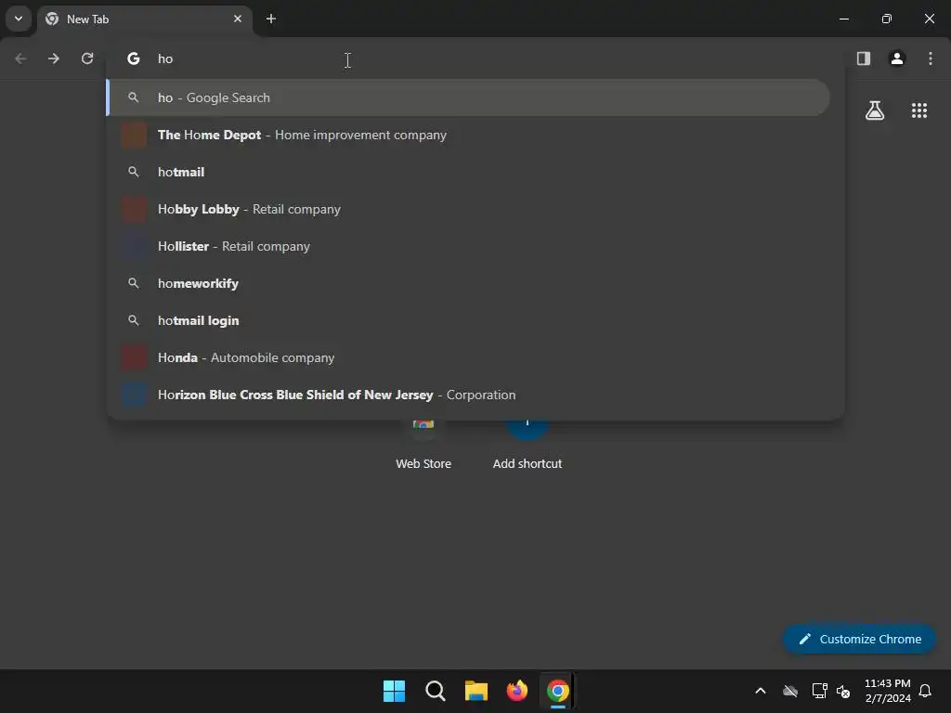Click the Honda suggestion thumbnail
Image resolution: width=951 pixels, height=713 pixels.
(134, 357)
